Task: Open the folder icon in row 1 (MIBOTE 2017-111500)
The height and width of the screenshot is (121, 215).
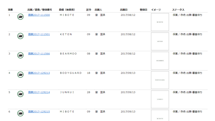Action: tap(20, 16)
